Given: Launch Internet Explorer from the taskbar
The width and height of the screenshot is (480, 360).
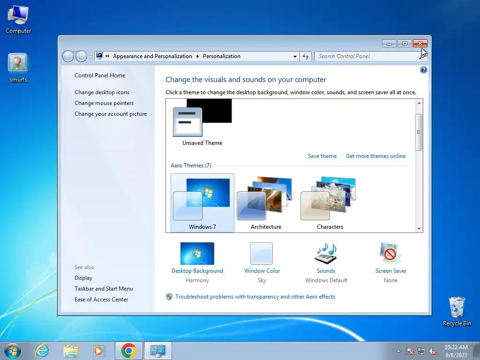Looking at the screenshot, I should [42, 351].
